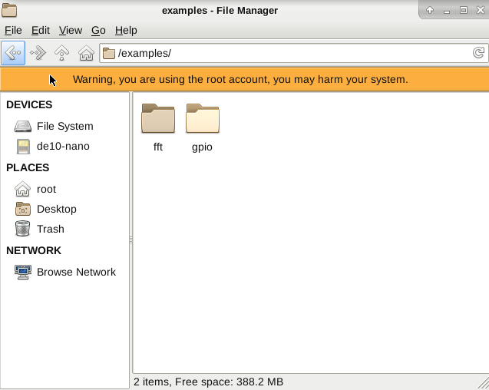Open the root home place
Image resolution: width=489 pixels, height=390 pixels.
click(46, 189)
